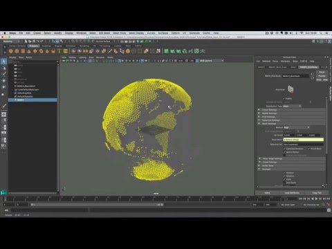Activate the Scale tool in the toolbox

pos(3,94)
